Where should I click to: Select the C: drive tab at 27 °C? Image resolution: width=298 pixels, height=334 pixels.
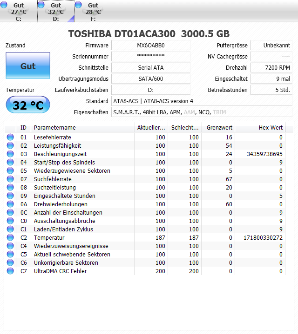pos(19,11)
